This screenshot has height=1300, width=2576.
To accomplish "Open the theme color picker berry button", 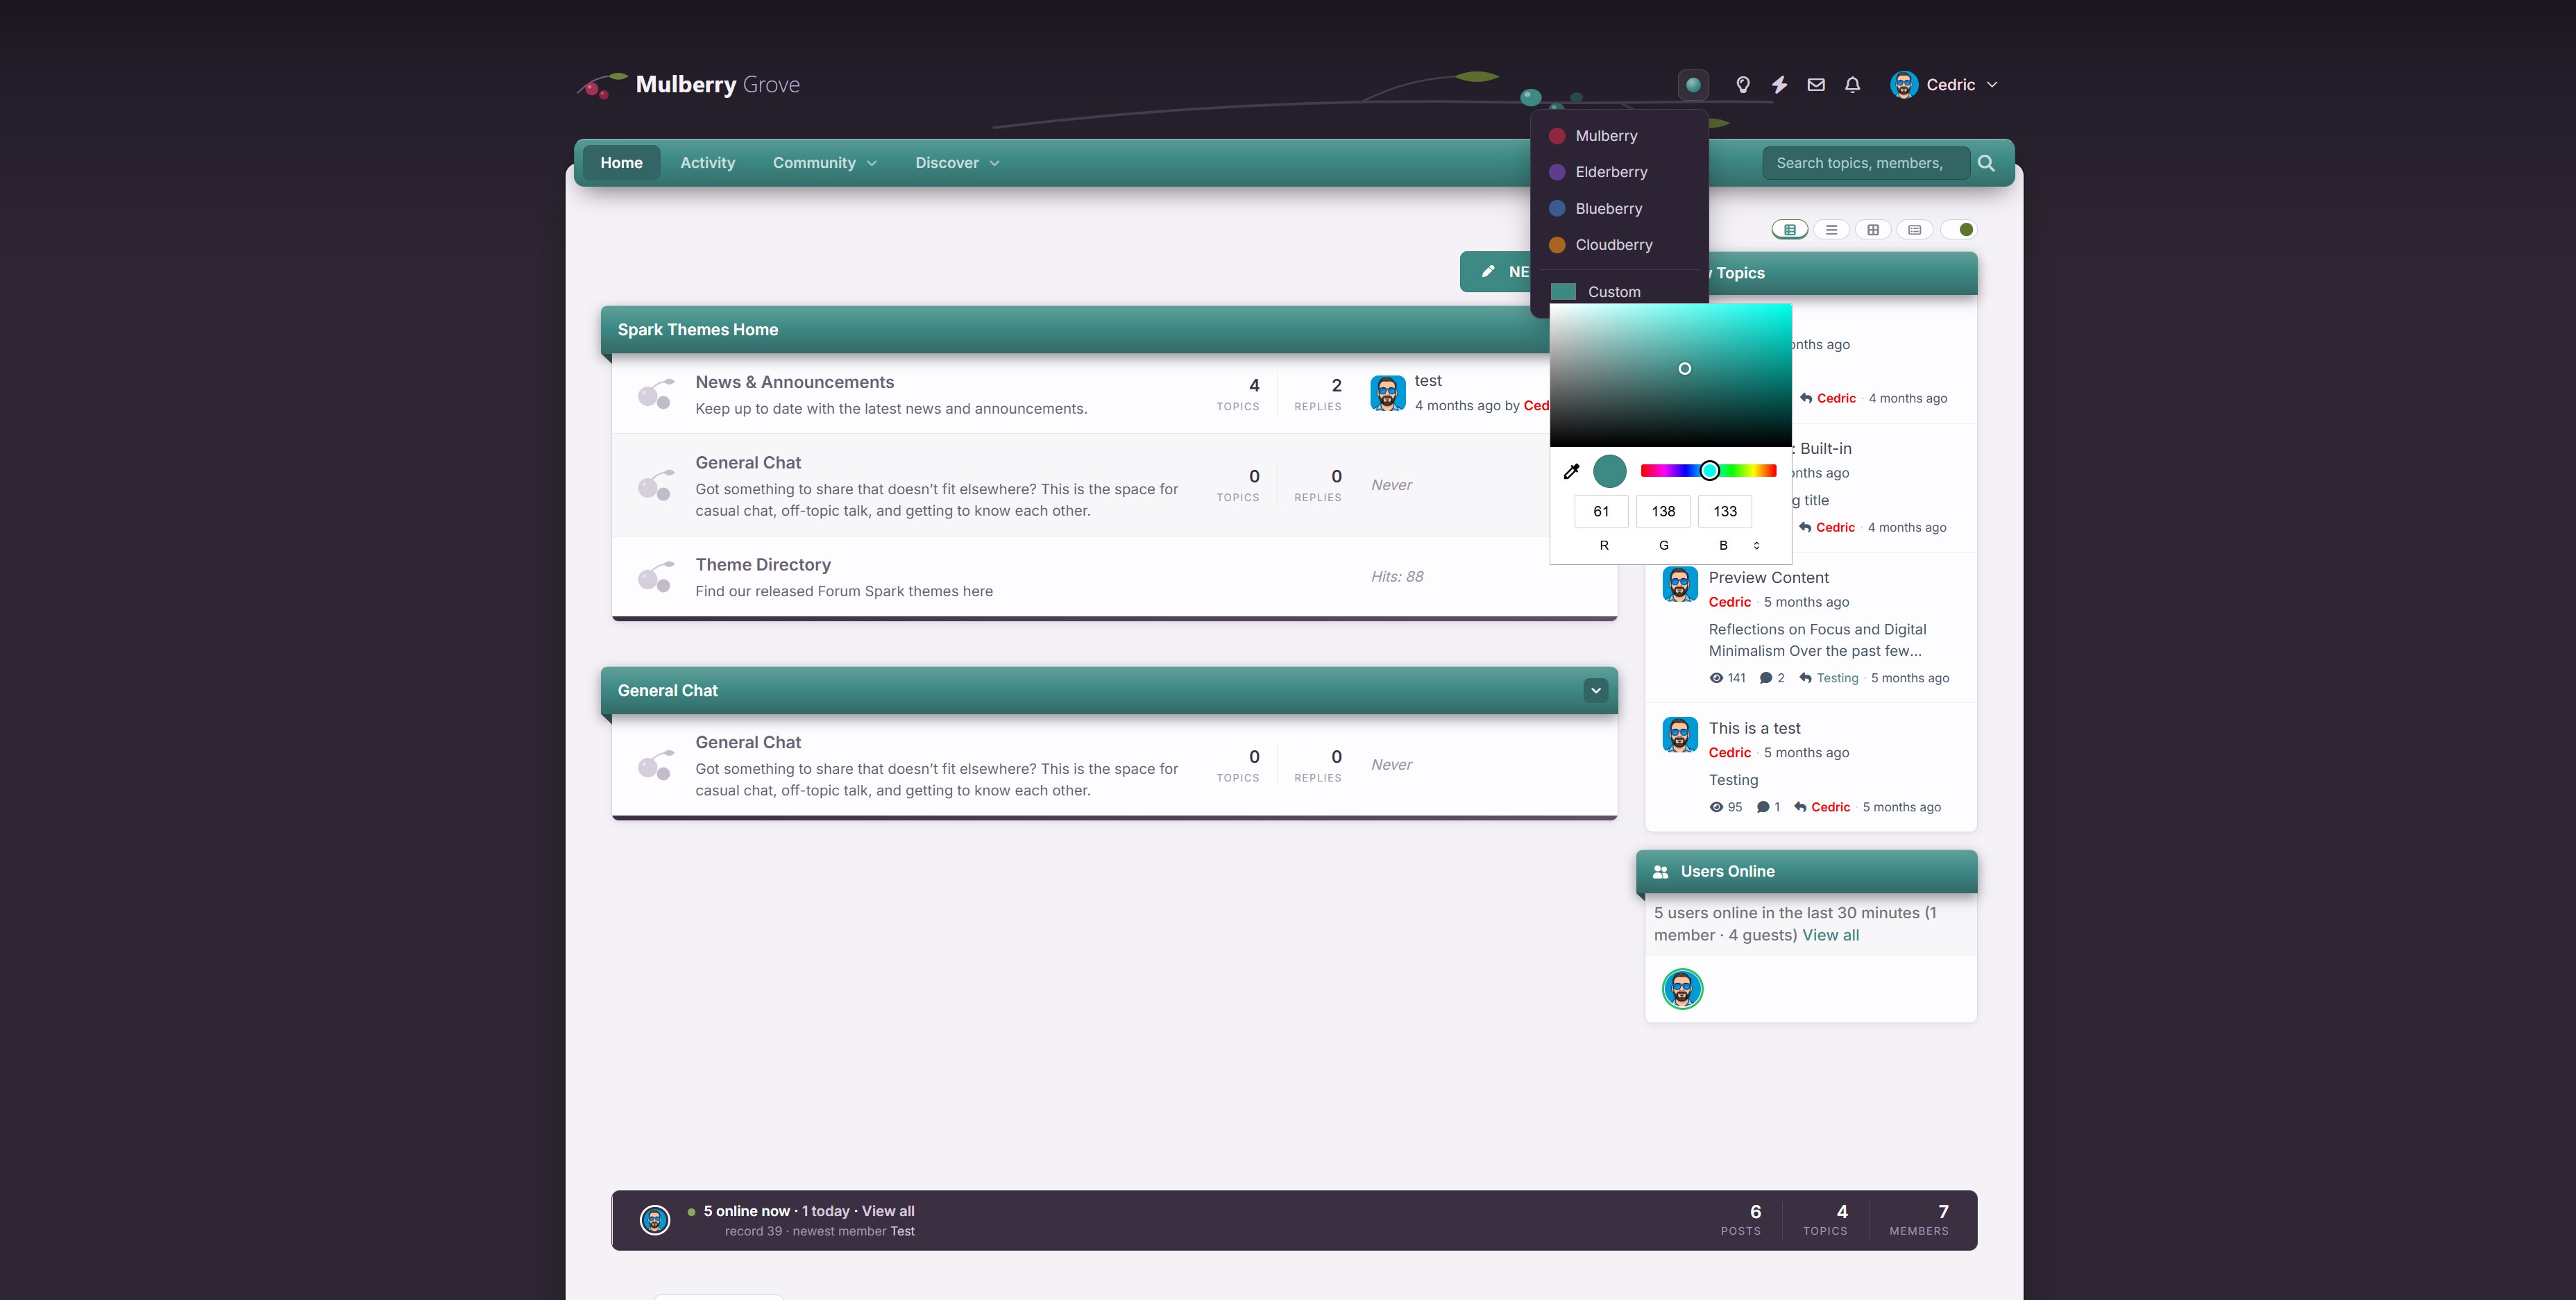I will click(1693, 85).
